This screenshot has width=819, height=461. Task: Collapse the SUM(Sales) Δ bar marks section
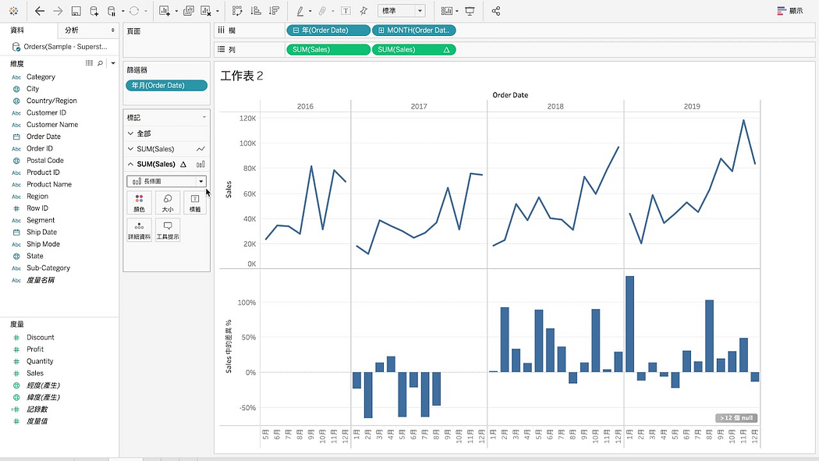pyautogui.click(x=130, y=164)
